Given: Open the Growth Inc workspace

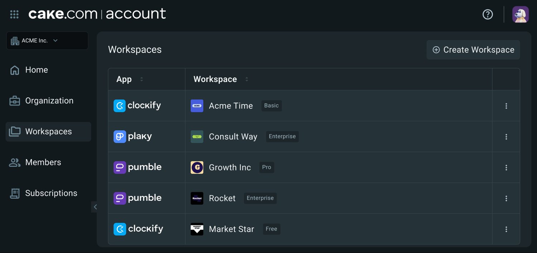Looking at the screenshot, I should coord(229,167).
